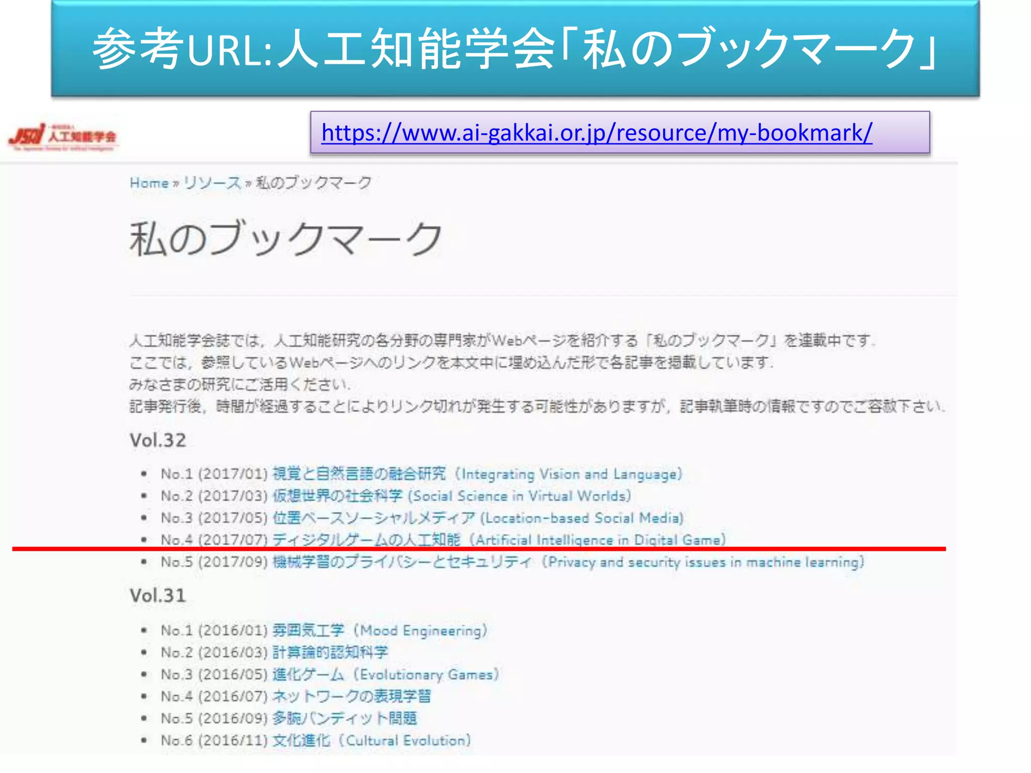Open 進化ゲーム (Evolutionary Games) link
The width and height of the screenshot is (1031, 773).
(386, 674)
